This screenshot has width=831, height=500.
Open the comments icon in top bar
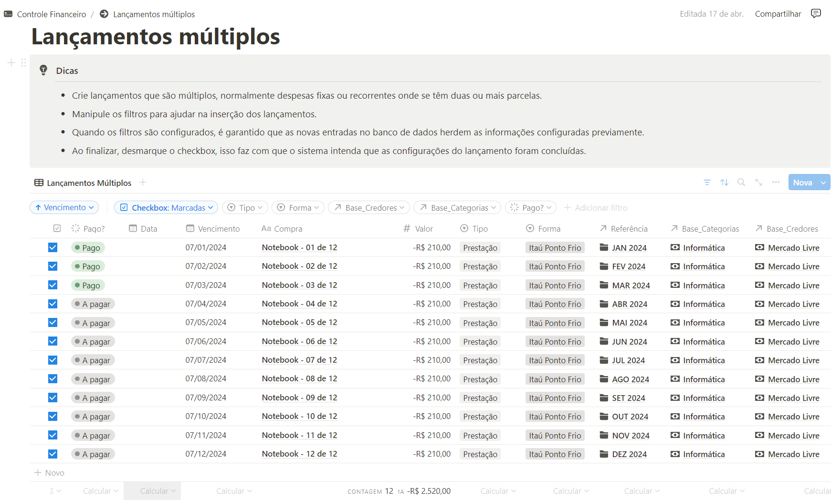click(816, 13)
